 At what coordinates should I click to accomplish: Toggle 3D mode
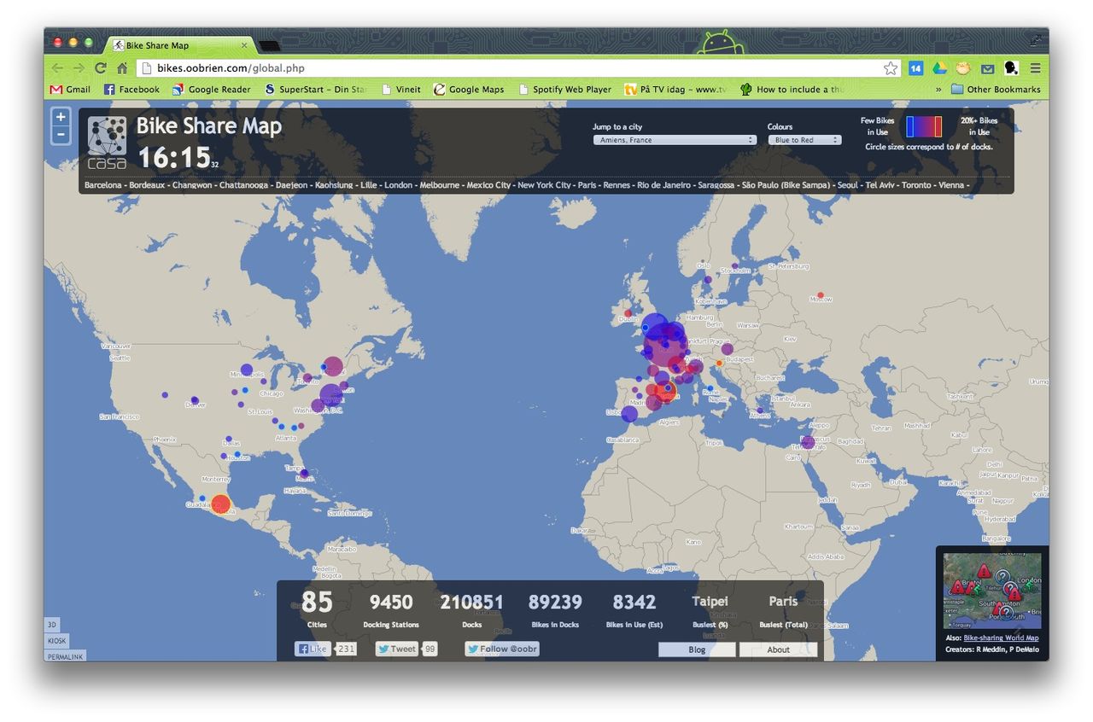point(52,626)
